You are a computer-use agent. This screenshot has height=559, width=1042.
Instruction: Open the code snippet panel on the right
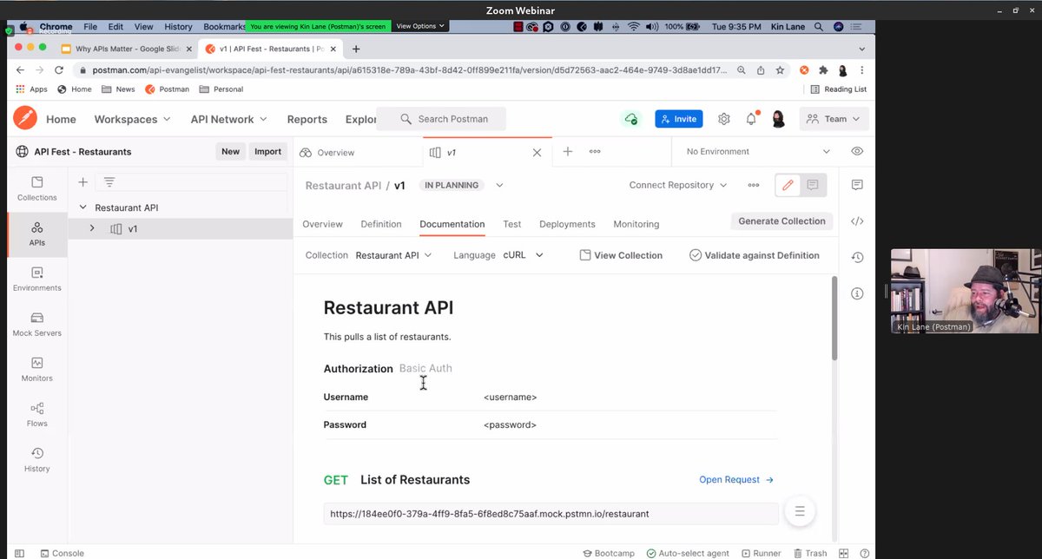click(x=857, y=220)
